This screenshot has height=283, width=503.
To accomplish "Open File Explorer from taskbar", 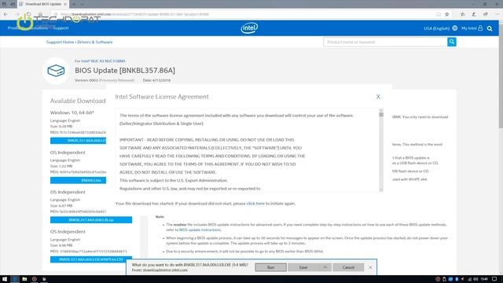I will click(x=24, y=279).
